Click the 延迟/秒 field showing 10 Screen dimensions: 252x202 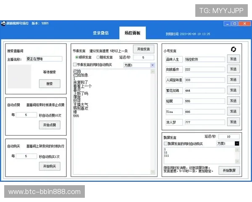229,137
